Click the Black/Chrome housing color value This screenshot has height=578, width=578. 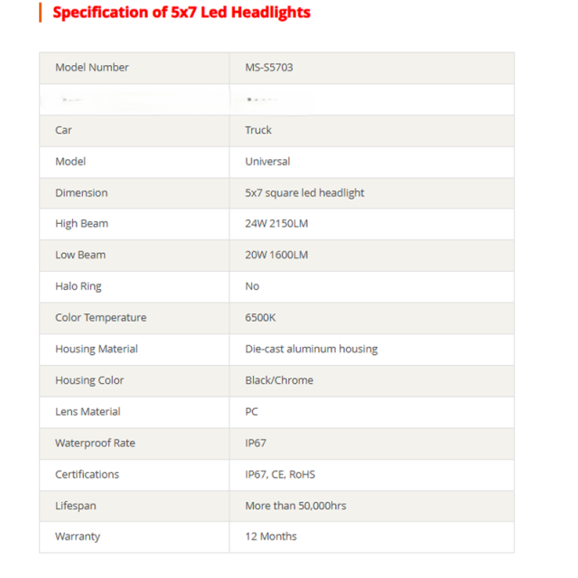[279, 380]
